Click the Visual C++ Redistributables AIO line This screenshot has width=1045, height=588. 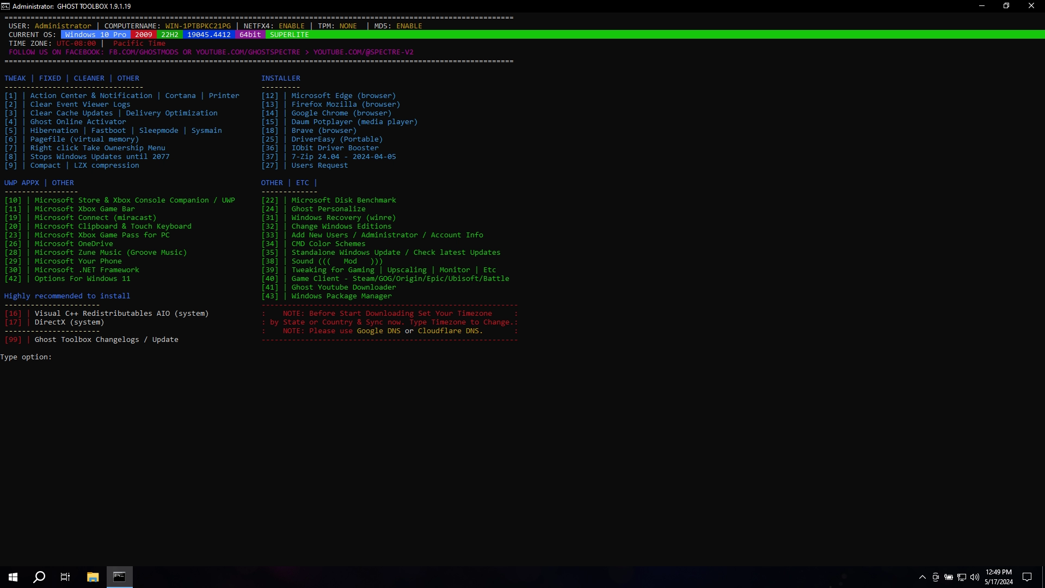tap(121, 314)
